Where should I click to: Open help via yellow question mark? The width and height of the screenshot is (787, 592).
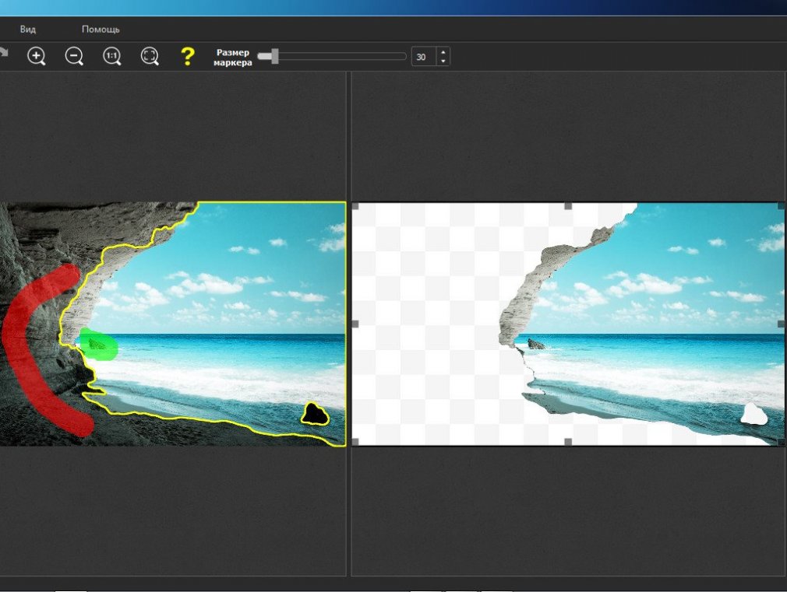pyautogui.click(x=187, y=56)
